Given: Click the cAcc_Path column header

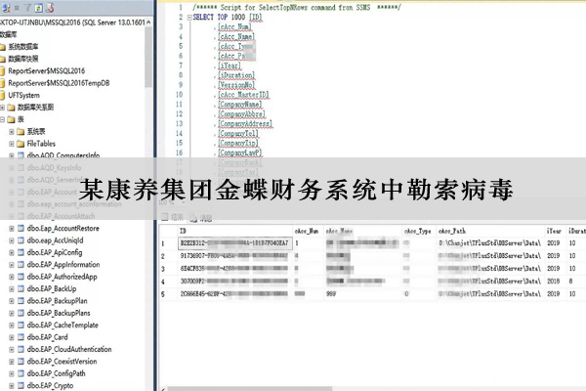Looking at the screenshot, I should coord(489,231).
